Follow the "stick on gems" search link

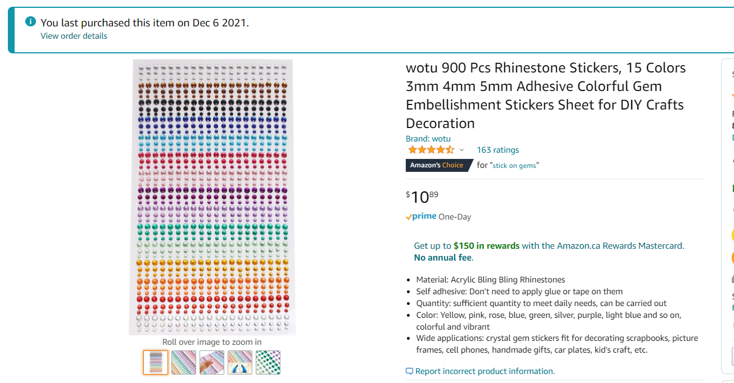514,166
